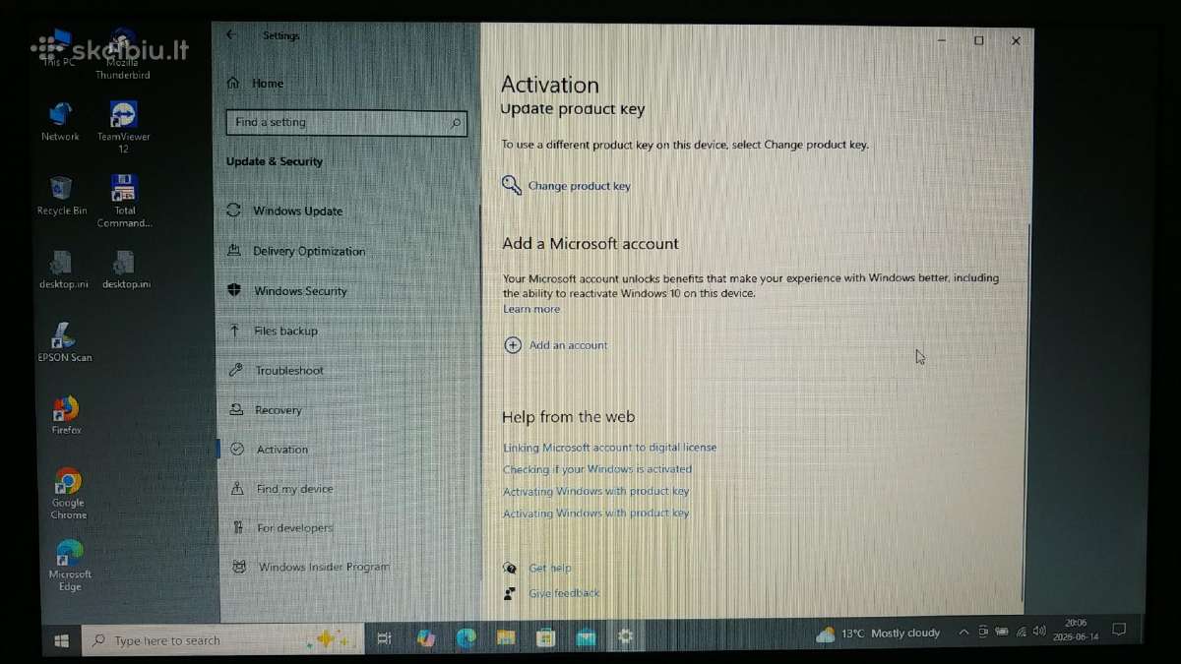Select the Recycle Bin icon
This screenshot has width=1181, height=664.
(x=61, y=196)
